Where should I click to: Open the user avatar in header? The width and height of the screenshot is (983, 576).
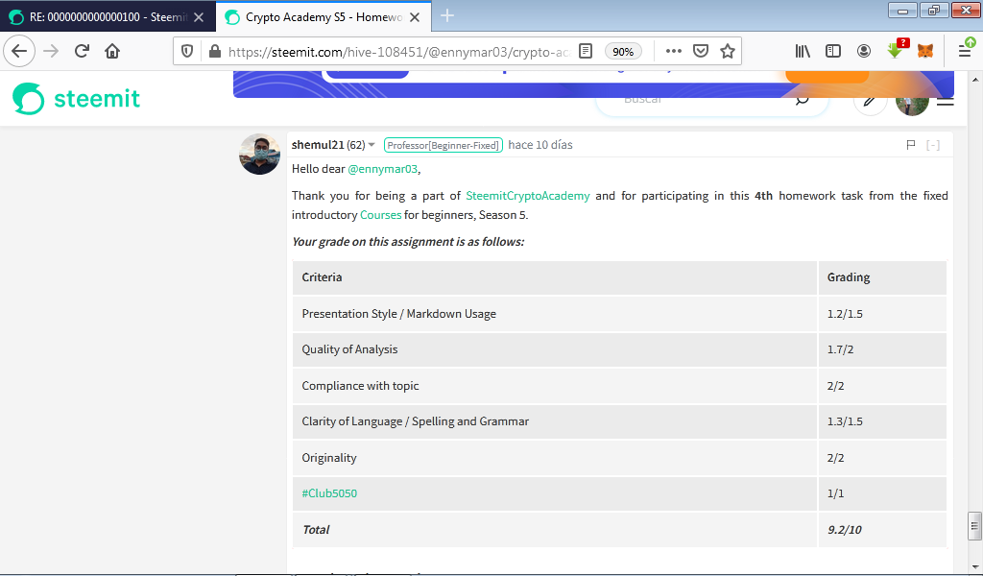tap(912, 104)
